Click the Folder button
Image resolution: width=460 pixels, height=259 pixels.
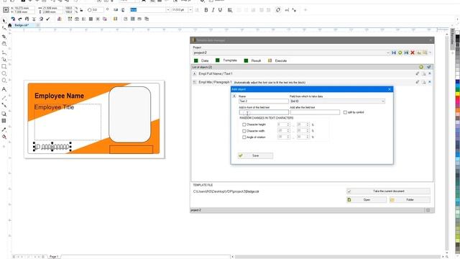pyautogui.click(x=410, y=200)
